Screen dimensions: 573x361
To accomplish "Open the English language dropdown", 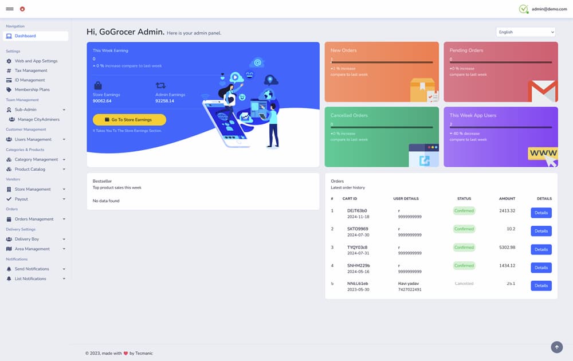I will 526,32.
